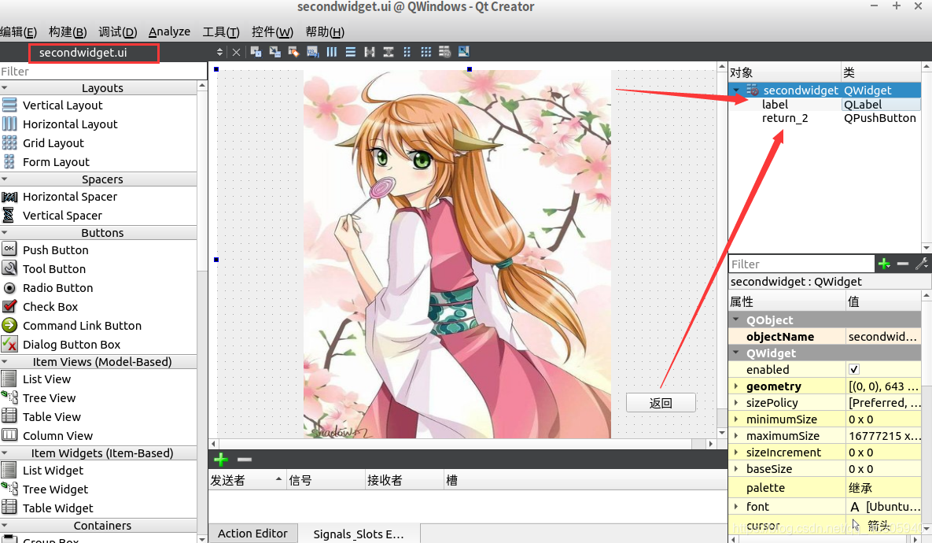Collapse the QObject property group
The image size is (932, 543).
(736, 320)
